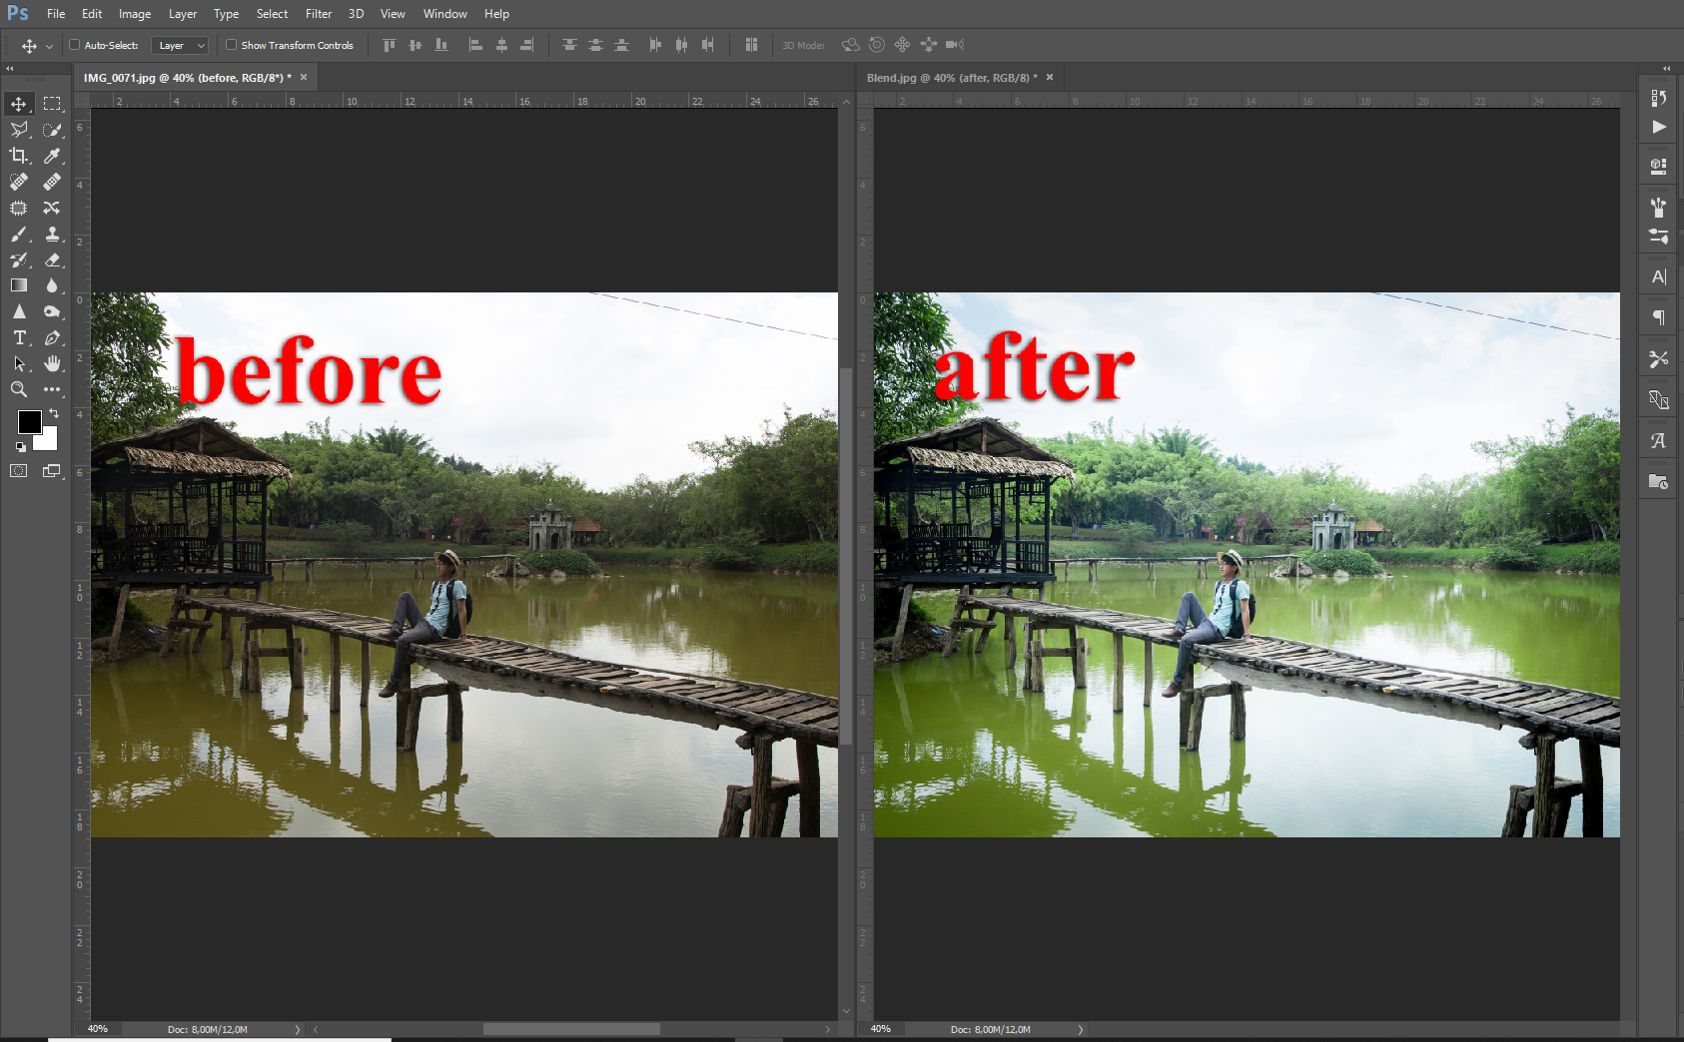Viewport: 1684px width, 1042px height.
Task: Open the Character panel from the right dock
Action: [x=1658, y=276]
